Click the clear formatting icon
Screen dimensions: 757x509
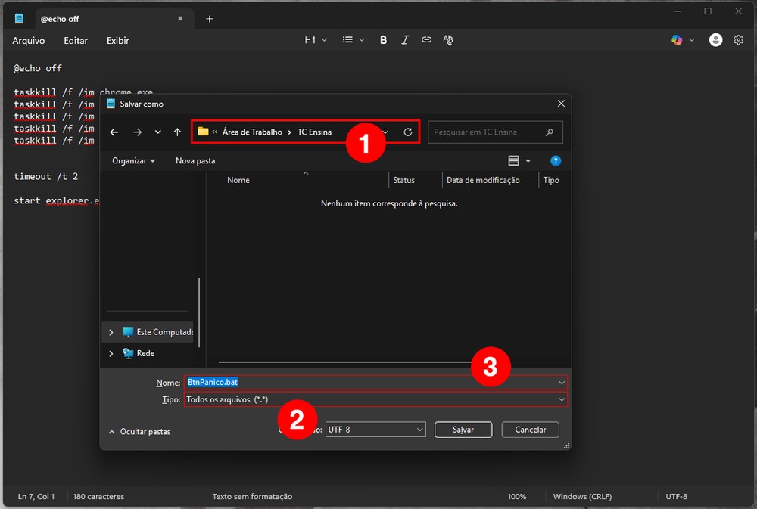click(448, 40)
